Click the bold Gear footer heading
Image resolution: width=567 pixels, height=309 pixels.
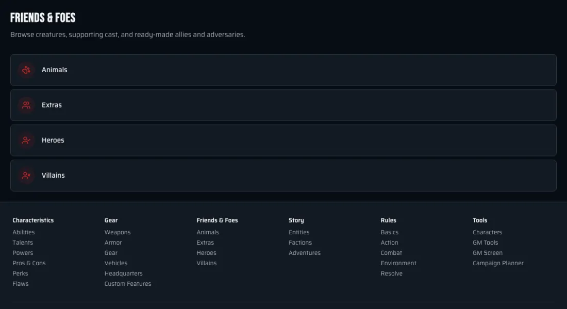[x=111, y=220]
